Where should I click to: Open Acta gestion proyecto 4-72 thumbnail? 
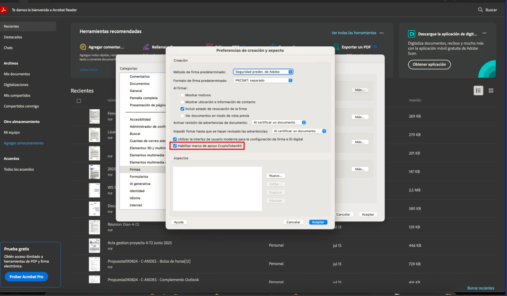point(94,245)
